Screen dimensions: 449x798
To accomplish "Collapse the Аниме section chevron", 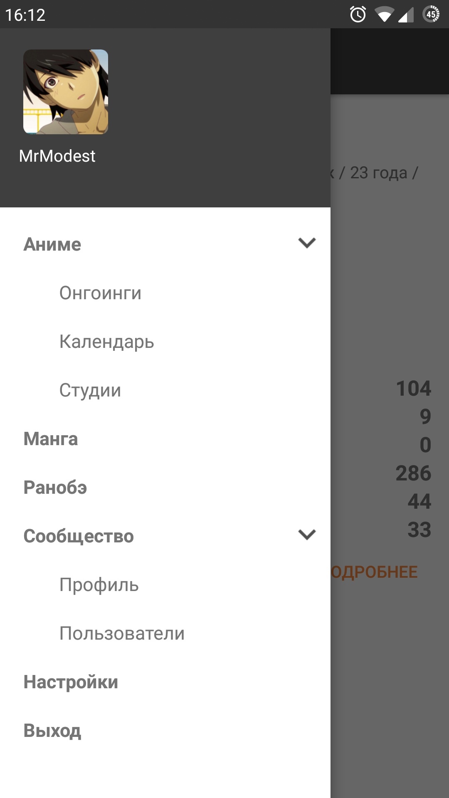I will (x=307, y=243).
